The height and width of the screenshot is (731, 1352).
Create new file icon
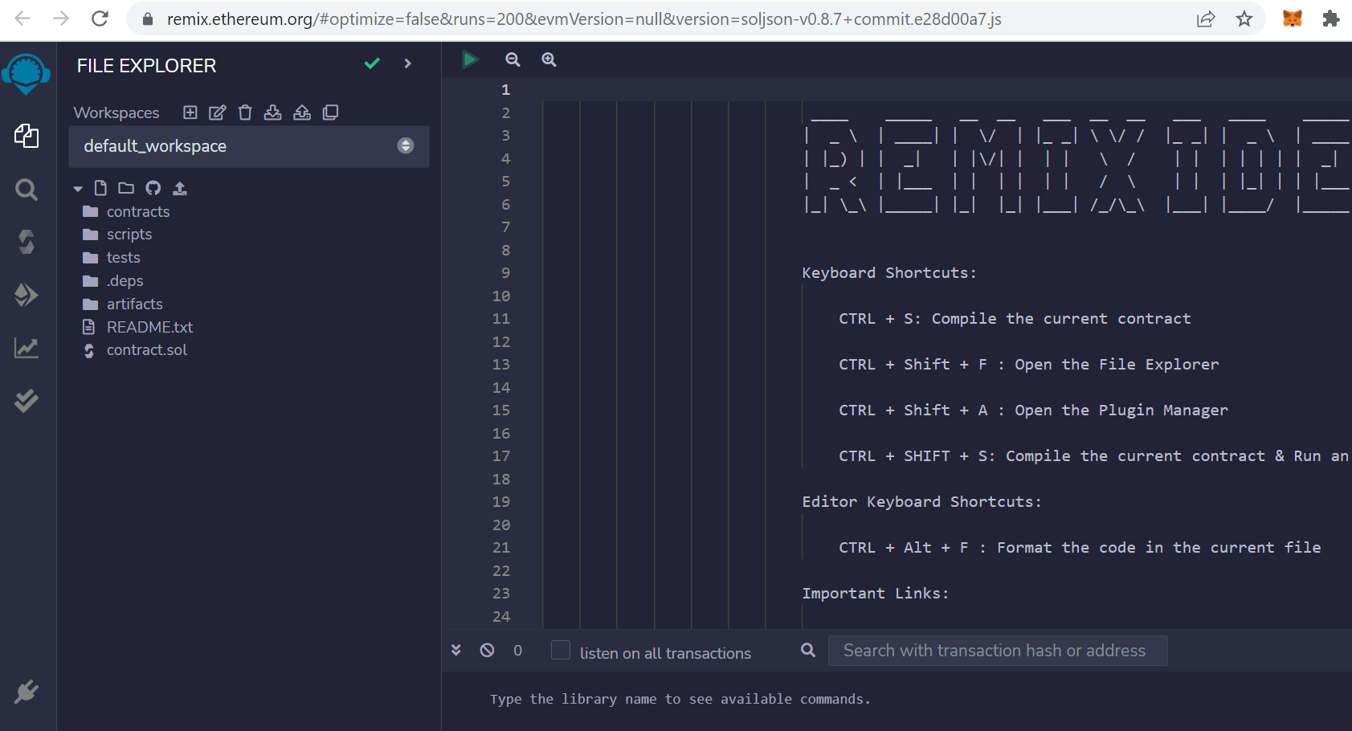click(100, 188)
